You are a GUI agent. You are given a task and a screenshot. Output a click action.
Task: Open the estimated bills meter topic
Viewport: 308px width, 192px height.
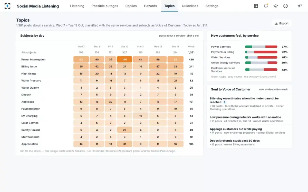[249, 104]
